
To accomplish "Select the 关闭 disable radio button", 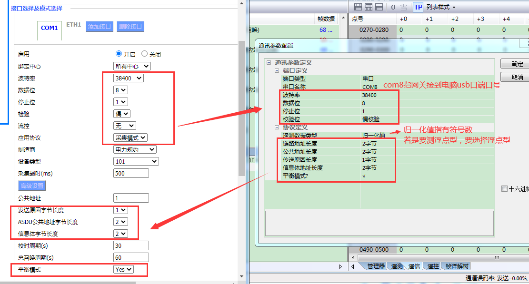I will [144, 54].
